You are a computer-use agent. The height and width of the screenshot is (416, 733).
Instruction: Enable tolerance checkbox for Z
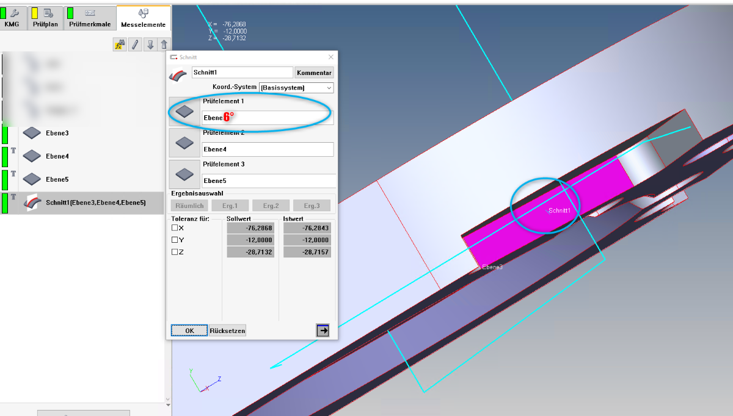tap(175, 252)
